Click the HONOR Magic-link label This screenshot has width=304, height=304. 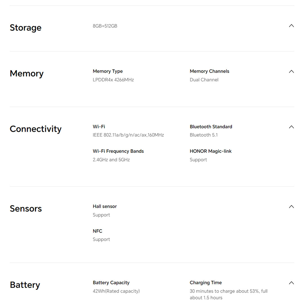pyautogui.click(x=211, y=151)
